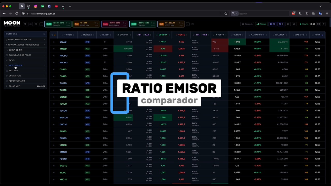
Task: Favorite the PLC4O row star
Action: 54,159
